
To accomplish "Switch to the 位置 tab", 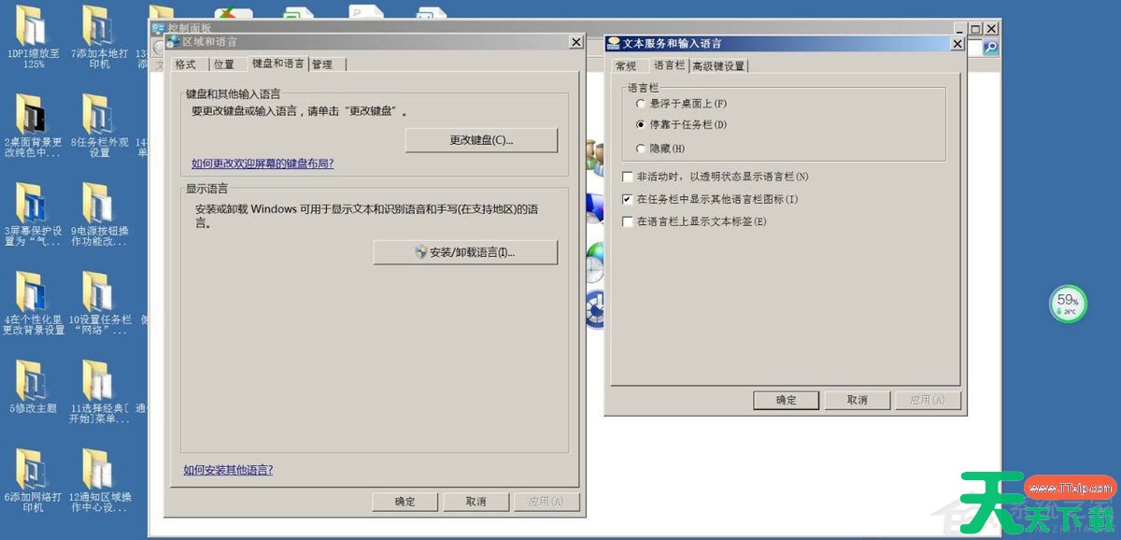I will [224, 64].
